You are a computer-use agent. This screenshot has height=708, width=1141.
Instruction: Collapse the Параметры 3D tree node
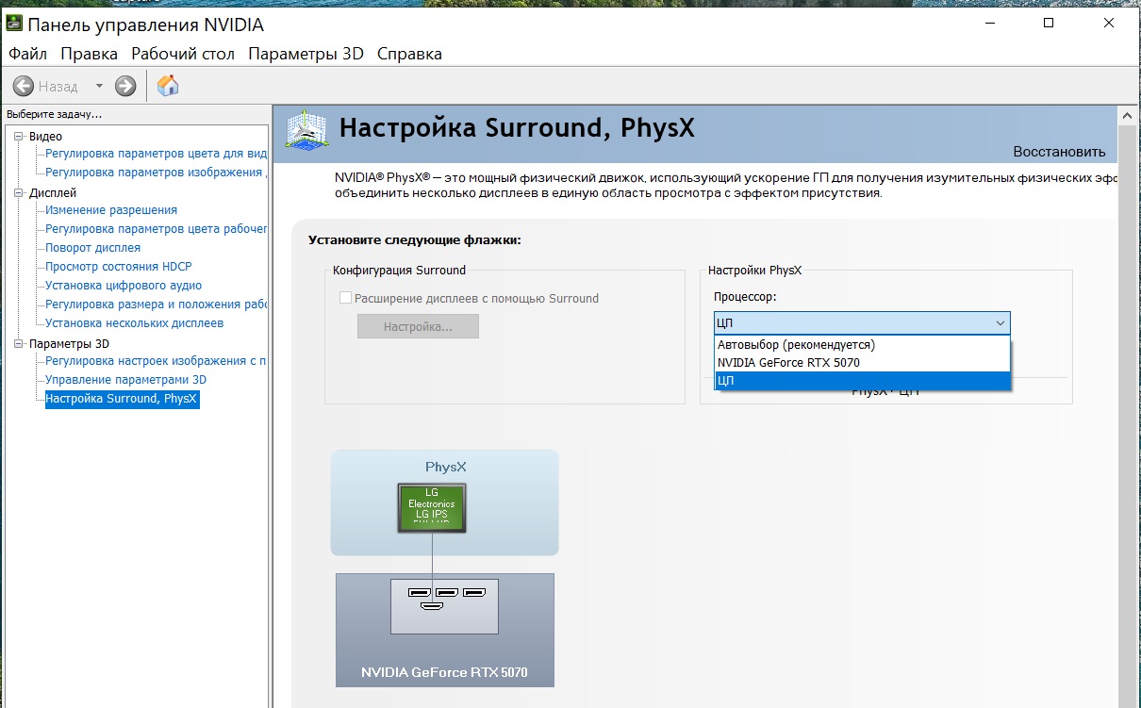20,344
